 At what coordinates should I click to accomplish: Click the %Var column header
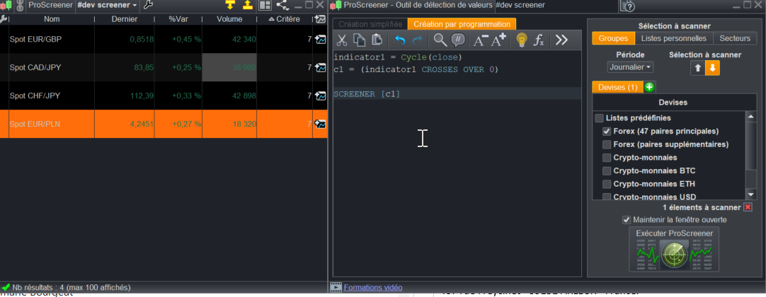(178, 19)
